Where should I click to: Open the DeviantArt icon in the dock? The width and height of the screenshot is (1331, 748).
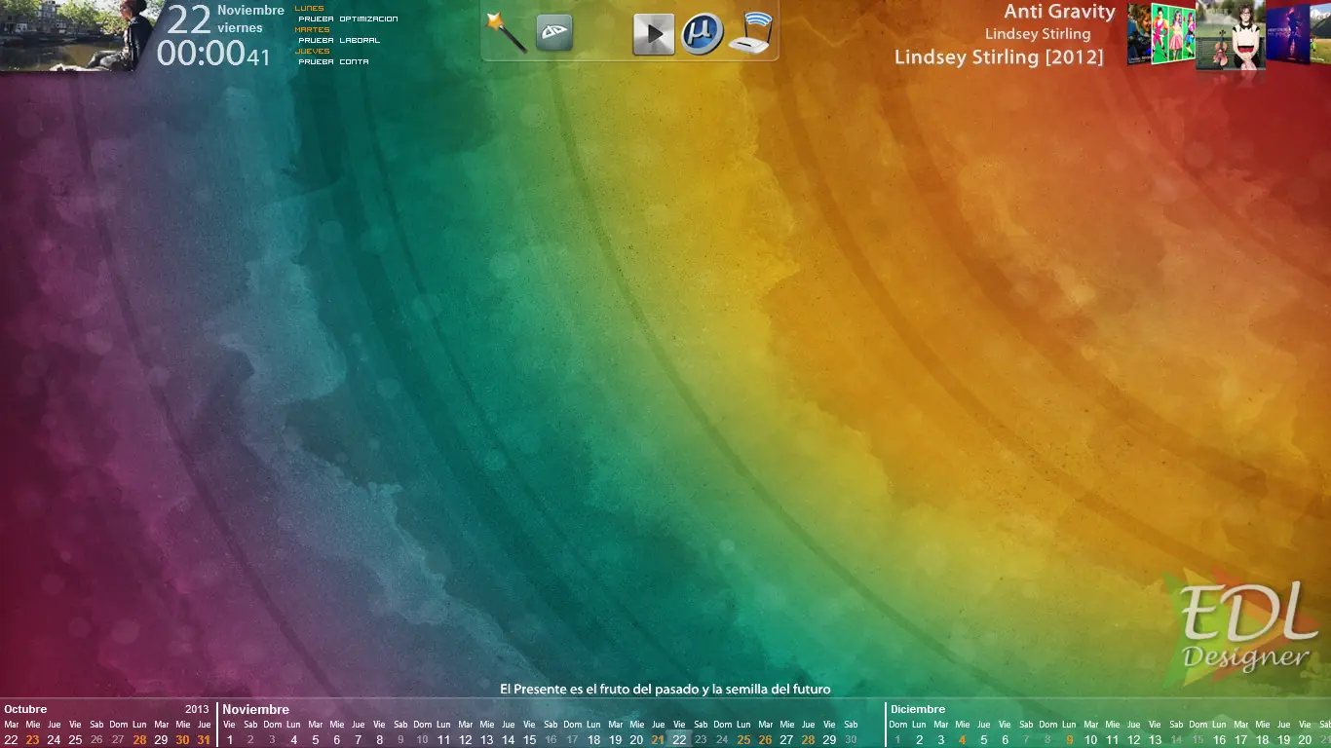[x=554, y=33]
